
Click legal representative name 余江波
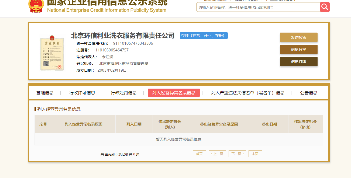[x=108, y=57]
